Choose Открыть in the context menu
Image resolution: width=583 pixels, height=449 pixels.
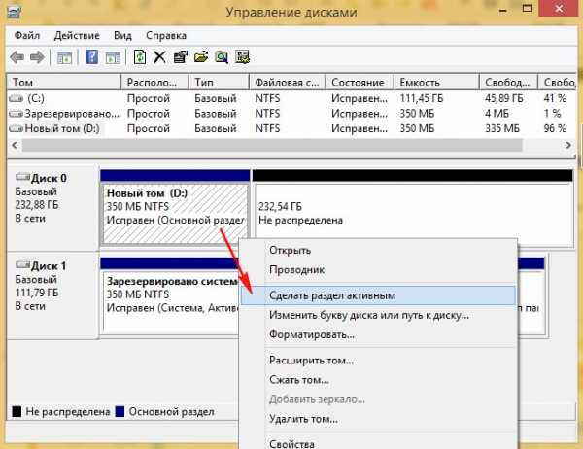(x=378, y=251)
